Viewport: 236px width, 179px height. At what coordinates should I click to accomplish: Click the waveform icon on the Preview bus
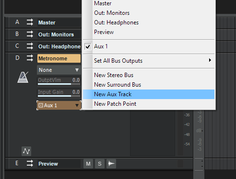111,164
